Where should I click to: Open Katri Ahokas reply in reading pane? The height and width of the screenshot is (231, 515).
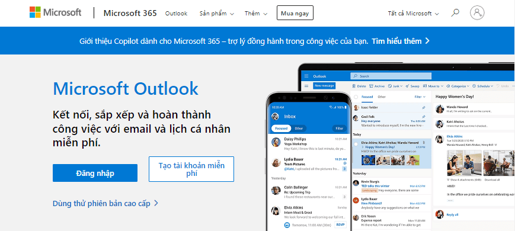pyautogui.click(x=473, y=124)
